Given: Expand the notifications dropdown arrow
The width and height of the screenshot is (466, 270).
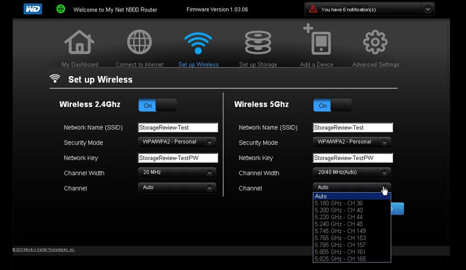Looking at the screenshot, I should tap(428, 9).
